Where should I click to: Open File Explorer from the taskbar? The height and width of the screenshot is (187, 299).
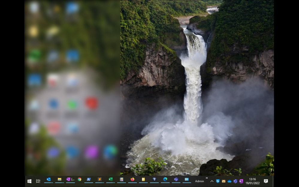click(59, 181)
